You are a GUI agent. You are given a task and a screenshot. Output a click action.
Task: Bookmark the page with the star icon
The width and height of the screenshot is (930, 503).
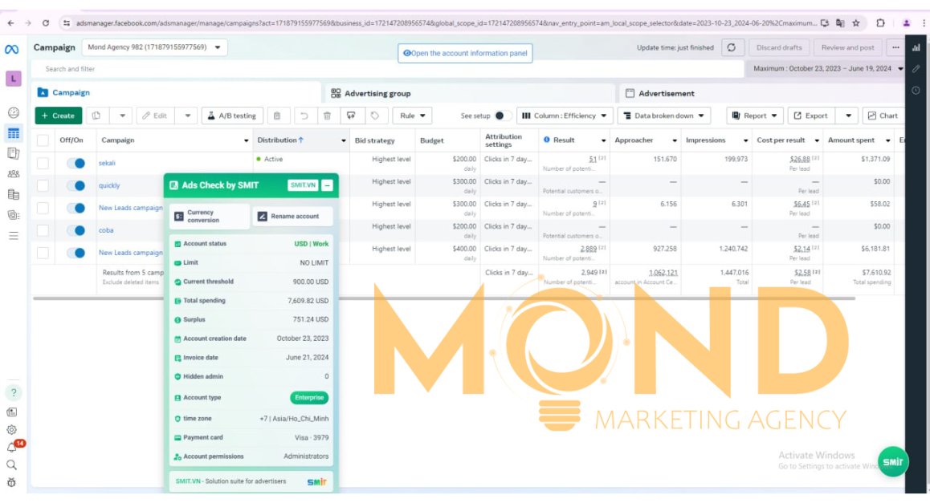pos(856,23)
